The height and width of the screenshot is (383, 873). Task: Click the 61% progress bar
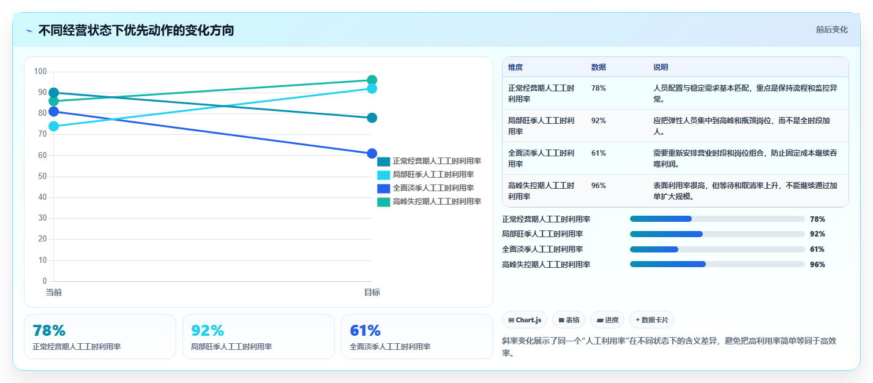(717, 249)
